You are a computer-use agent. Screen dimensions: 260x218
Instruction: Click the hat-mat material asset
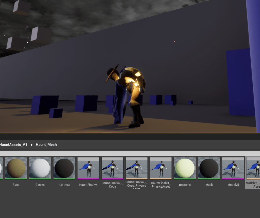(64, 168)
